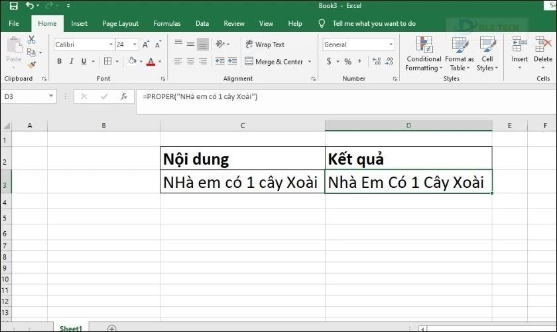Screen dimensions: 557x332
Task: Click the Format Painter brush icon
Action: point(32,65)
